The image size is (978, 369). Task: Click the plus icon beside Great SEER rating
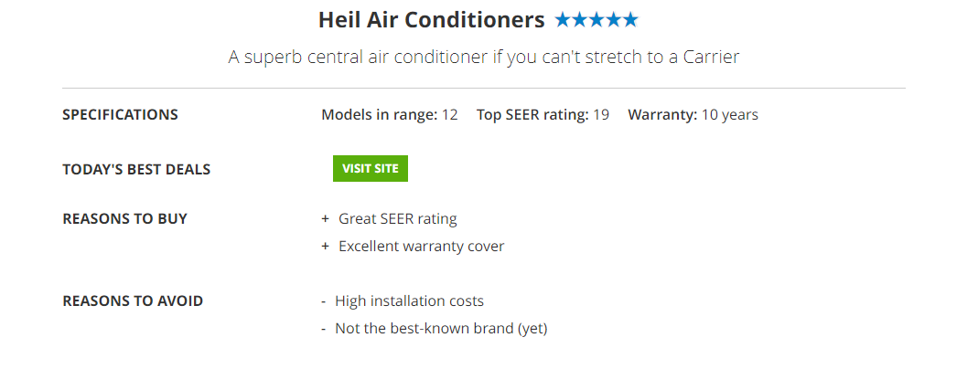click(x=325, y=219)
